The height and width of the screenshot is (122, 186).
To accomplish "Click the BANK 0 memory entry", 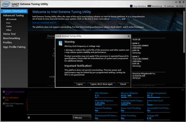I will coord(136,43).
